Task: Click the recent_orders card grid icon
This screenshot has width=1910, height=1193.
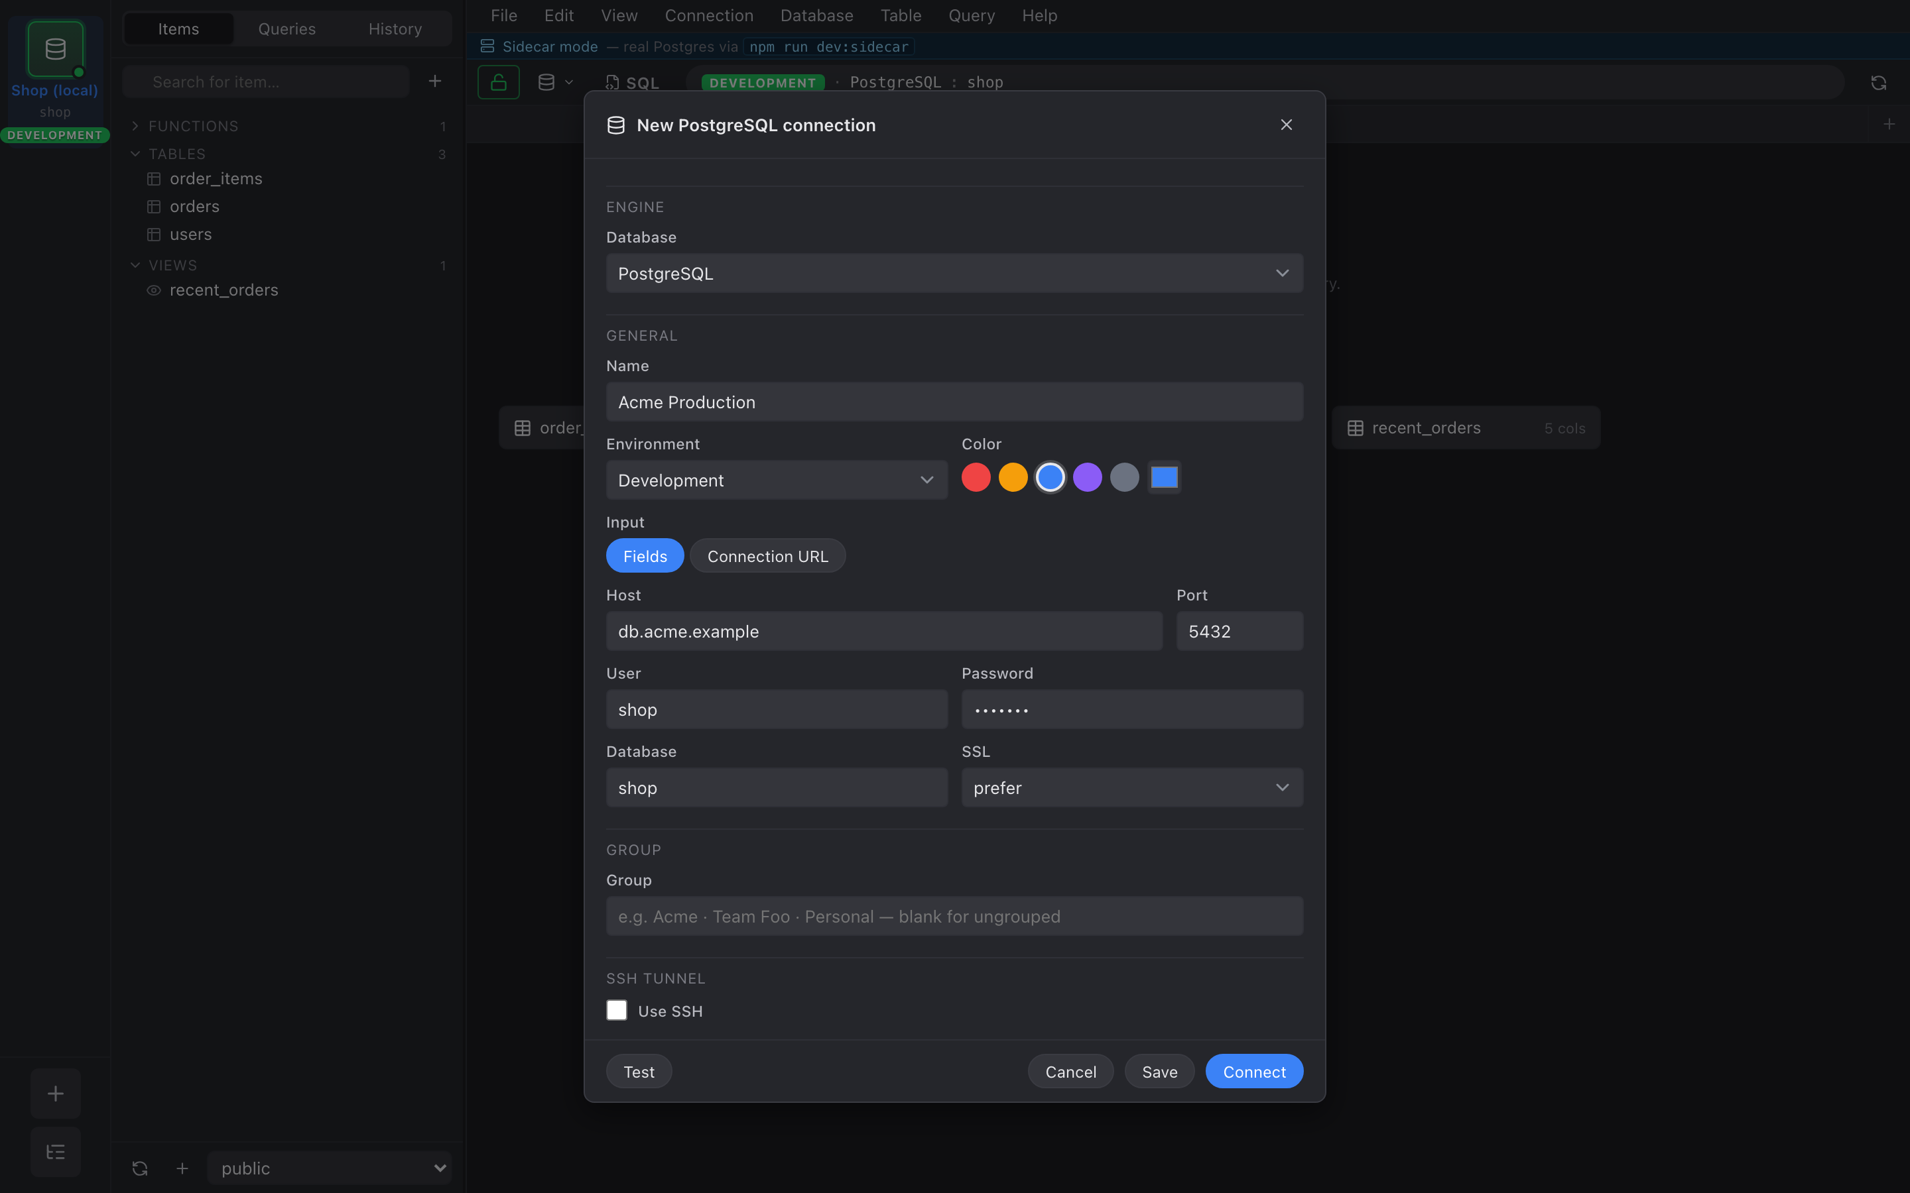Action: coord(1355,427)
